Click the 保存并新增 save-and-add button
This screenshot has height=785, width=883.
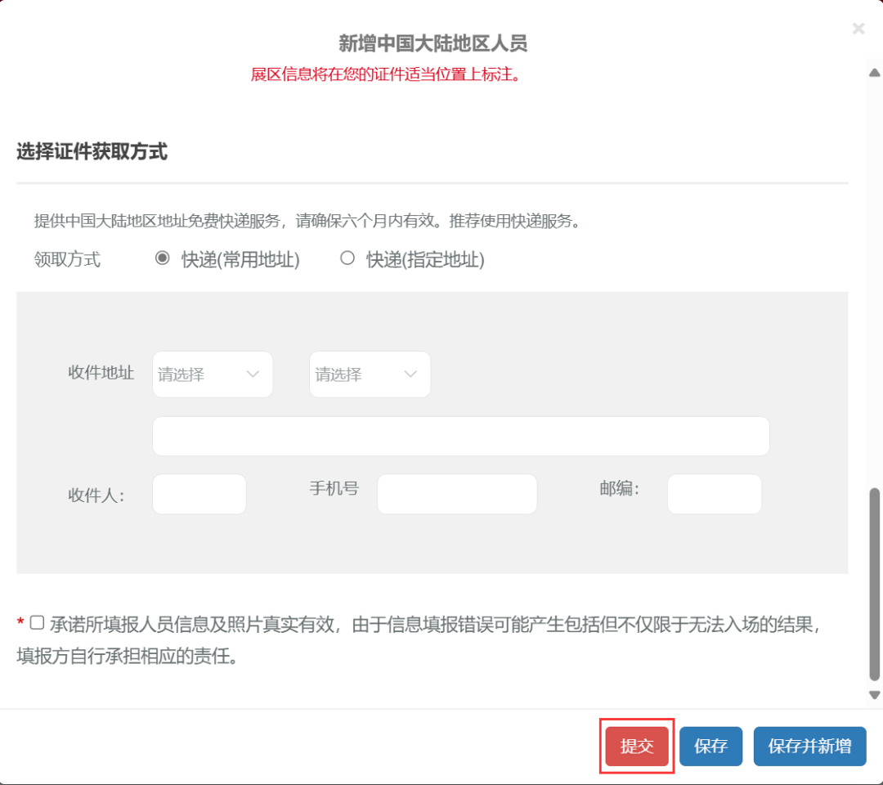(x=809, y=746)
